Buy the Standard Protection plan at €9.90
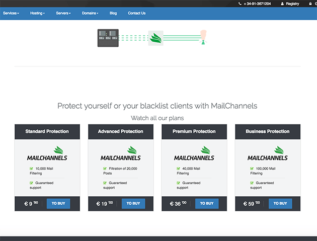The height and width of the screenshot is (241, 317). point(58,204)
